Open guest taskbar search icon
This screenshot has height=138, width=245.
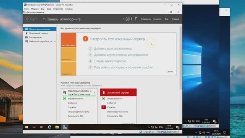pyautogui.click(x=34, y=127)
